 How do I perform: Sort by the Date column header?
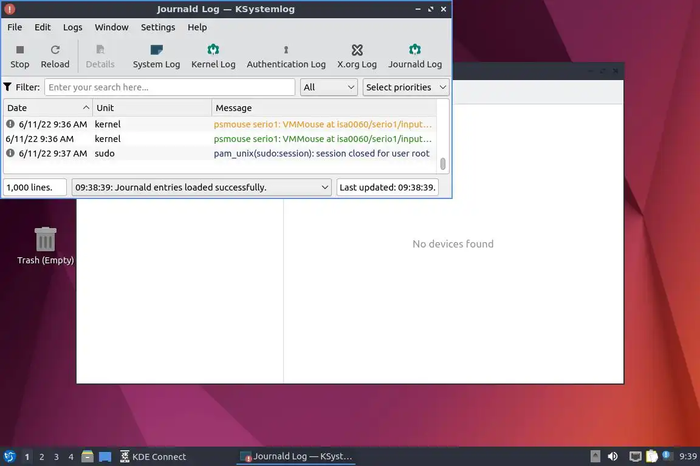(x=48, y=108)
